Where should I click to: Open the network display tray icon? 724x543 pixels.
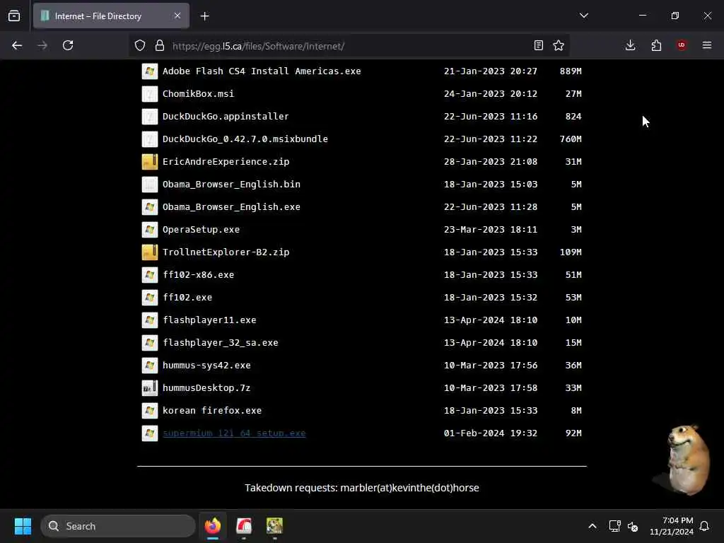coord(614,526)
